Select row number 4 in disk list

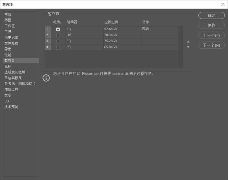pos(48,47)
